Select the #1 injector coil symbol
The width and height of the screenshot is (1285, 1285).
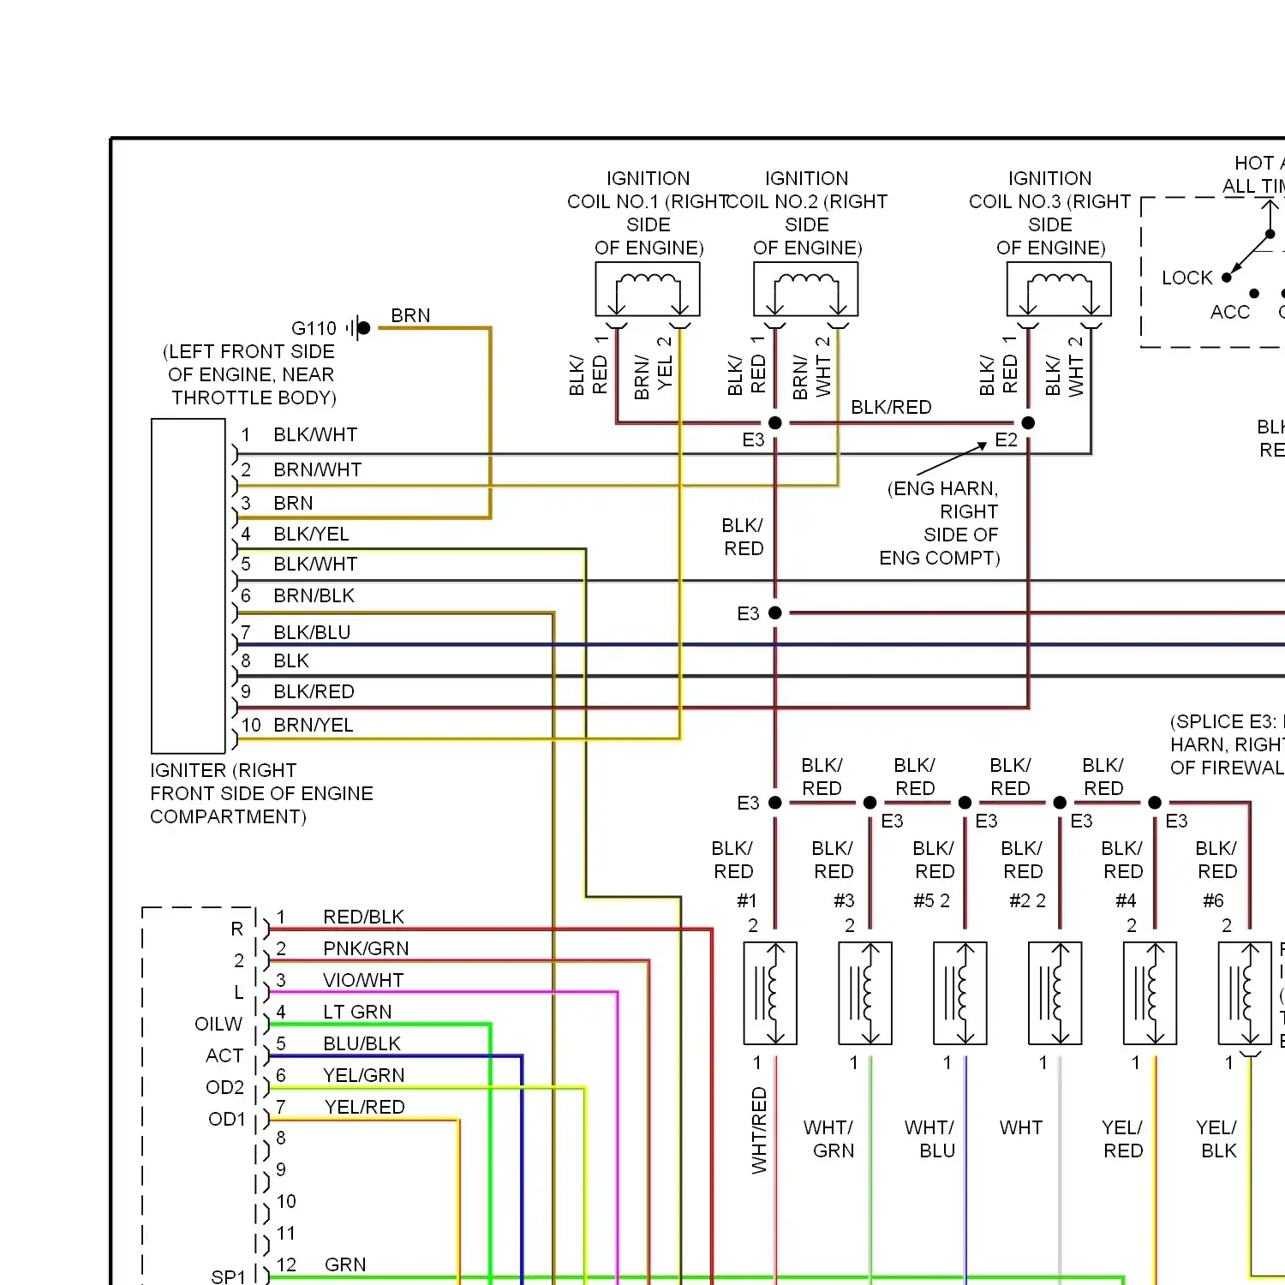(x=770, y=994)
